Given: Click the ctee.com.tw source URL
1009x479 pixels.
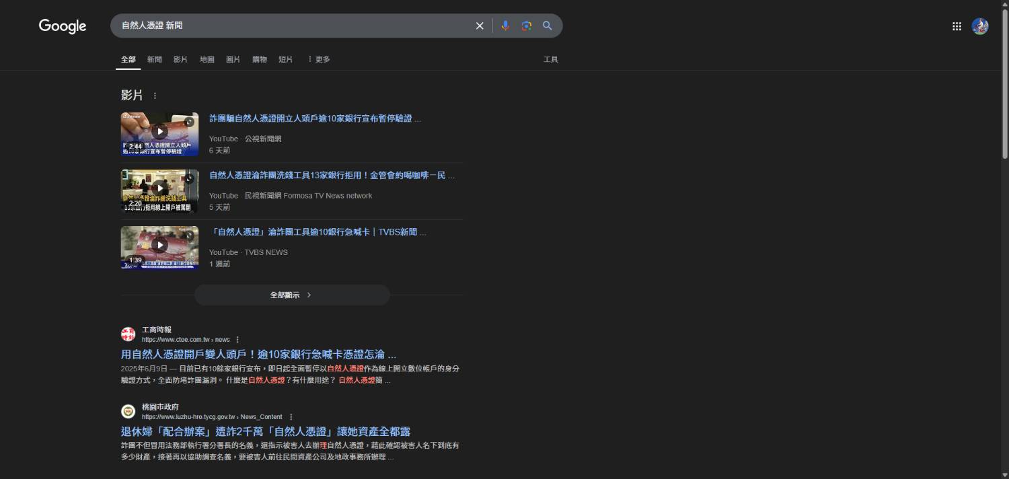Looking at the screenshot, I should [186, 340].
